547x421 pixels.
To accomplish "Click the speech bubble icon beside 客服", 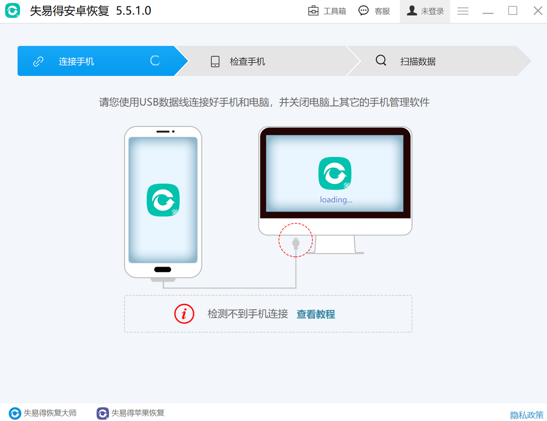I will point(363,10).
